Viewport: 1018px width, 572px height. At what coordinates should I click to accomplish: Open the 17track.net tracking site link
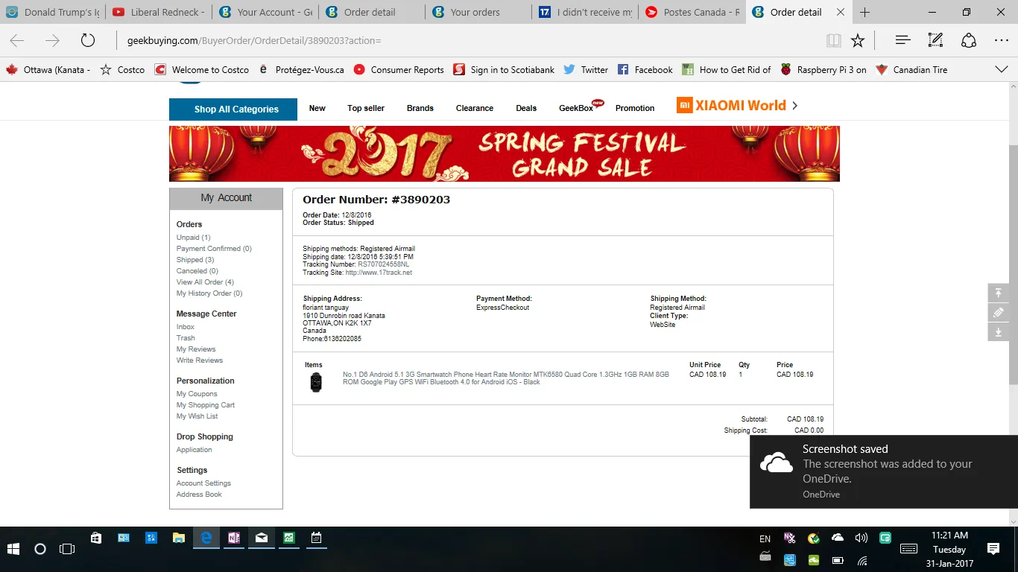(x=379, y=273)
